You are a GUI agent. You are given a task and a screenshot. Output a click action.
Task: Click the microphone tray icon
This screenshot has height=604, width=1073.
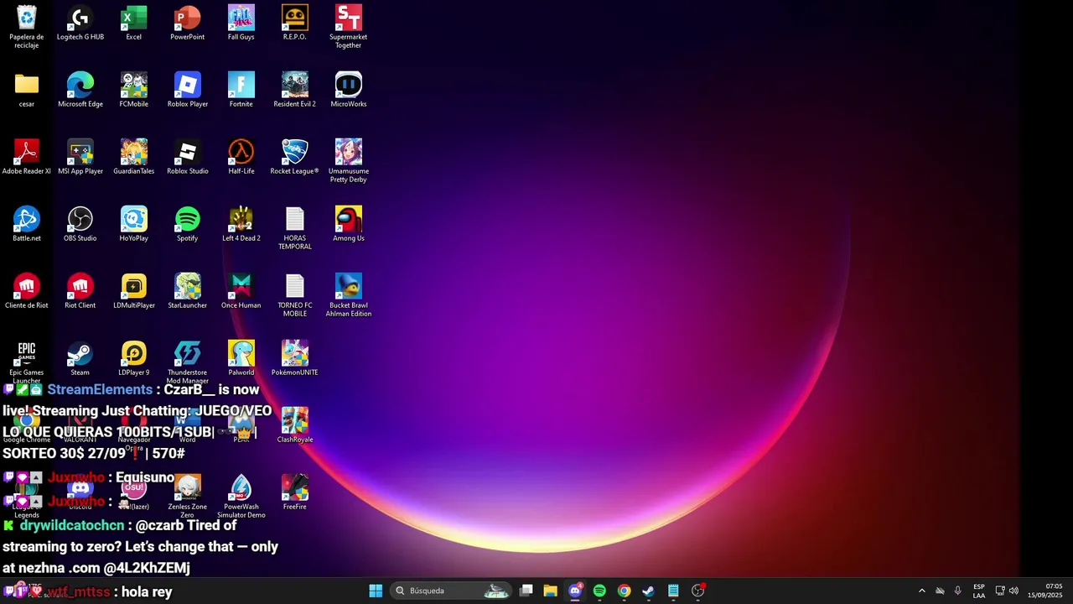click(957, 591)
